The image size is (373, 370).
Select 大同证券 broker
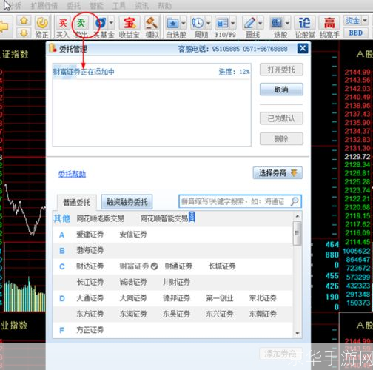133,298
